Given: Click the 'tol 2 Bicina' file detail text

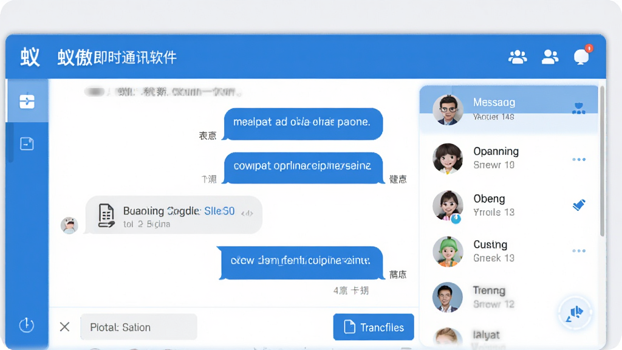Looking at the screenshot, I should (147, 224).
